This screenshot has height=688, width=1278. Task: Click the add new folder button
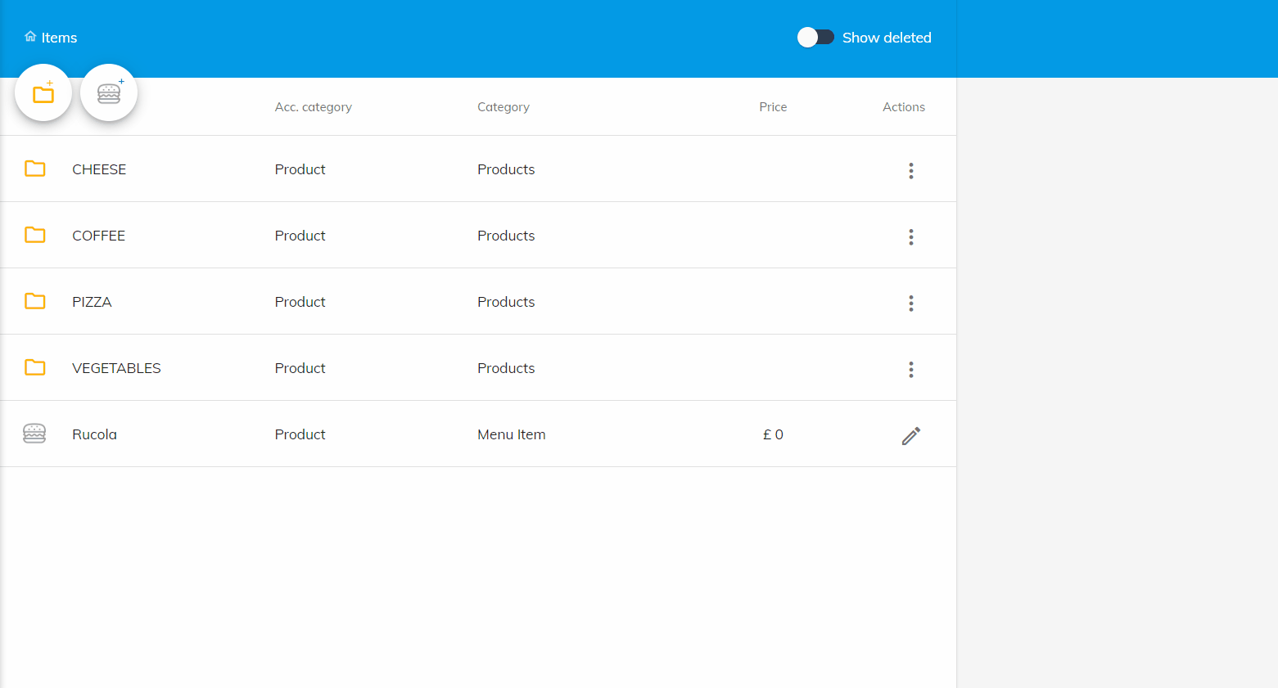click(43, 93)
